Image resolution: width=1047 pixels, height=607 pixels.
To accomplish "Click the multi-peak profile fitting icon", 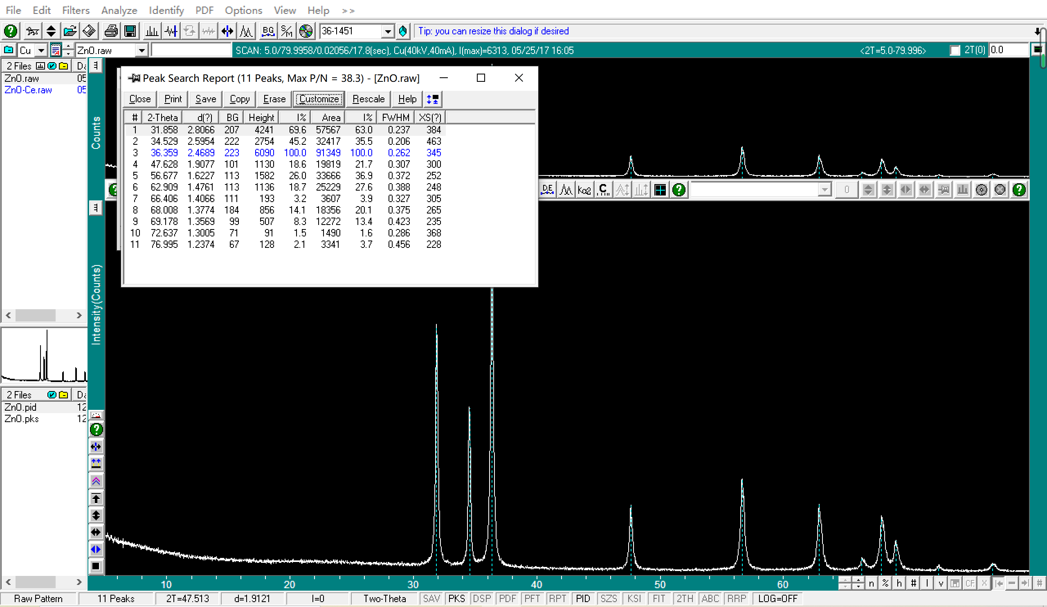I will click(246, 31).
